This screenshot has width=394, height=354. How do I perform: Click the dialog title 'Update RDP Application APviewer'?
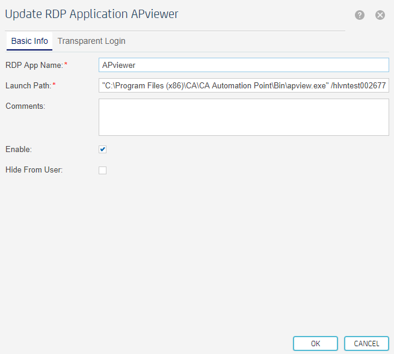[91, 14]
